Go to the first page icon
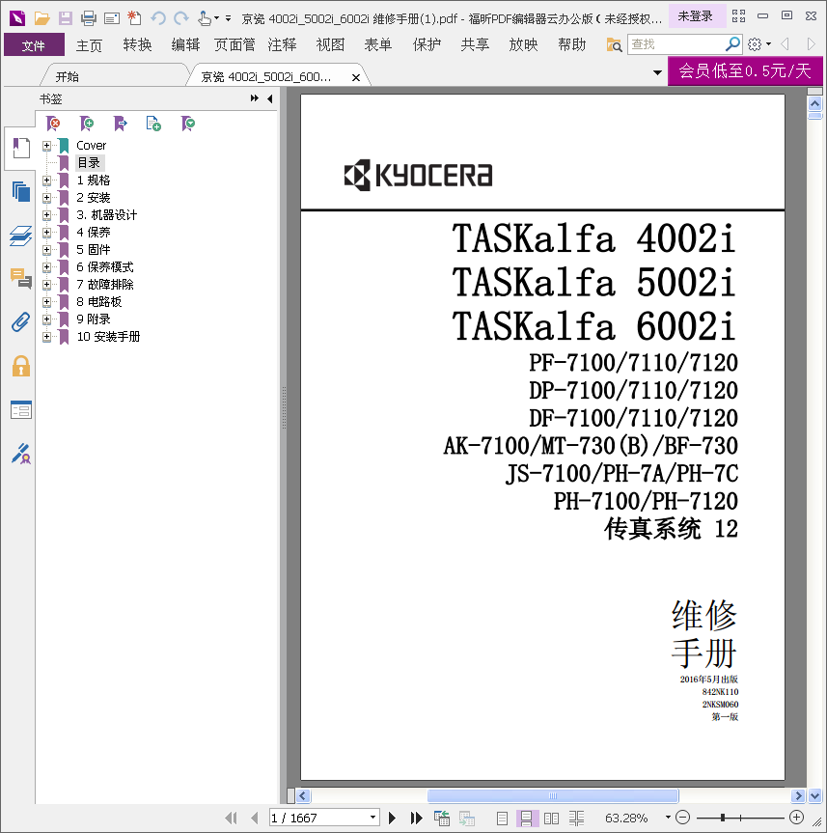This screenshot has width=827, height=833. (x=231, y=818)
